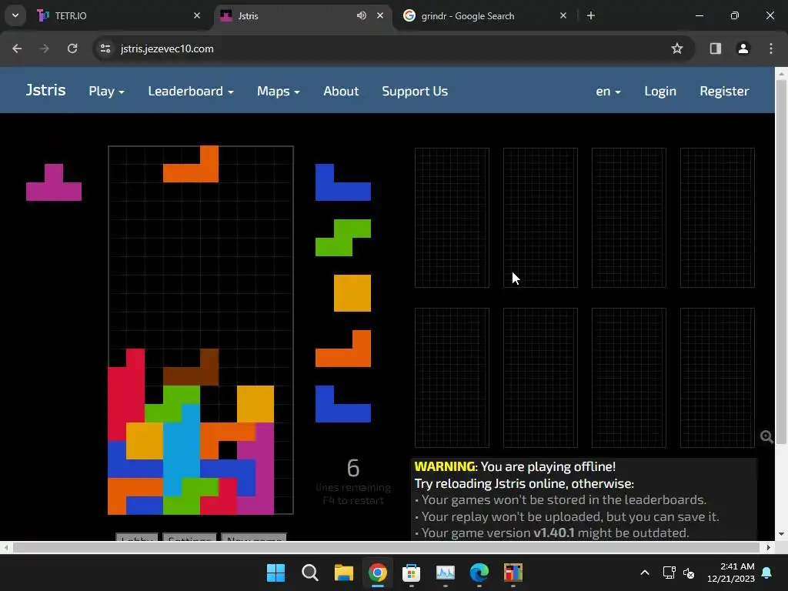Open the tab search dropdown arrow
The width and height of the screenshot is (788, 591).
pyautogui.click(x=15, y=15)
